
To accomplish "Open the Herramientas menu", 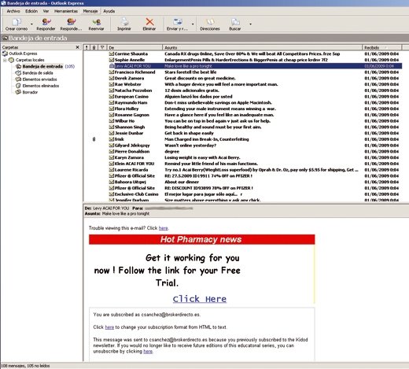I will 66,11.
